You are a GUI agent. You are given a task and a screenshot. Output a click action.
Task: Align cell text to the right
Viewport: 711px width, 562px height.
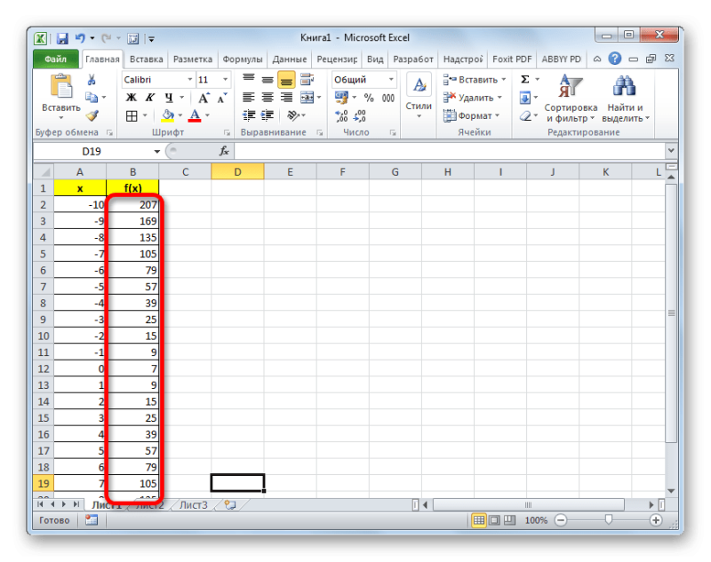[x=286, y=98]
